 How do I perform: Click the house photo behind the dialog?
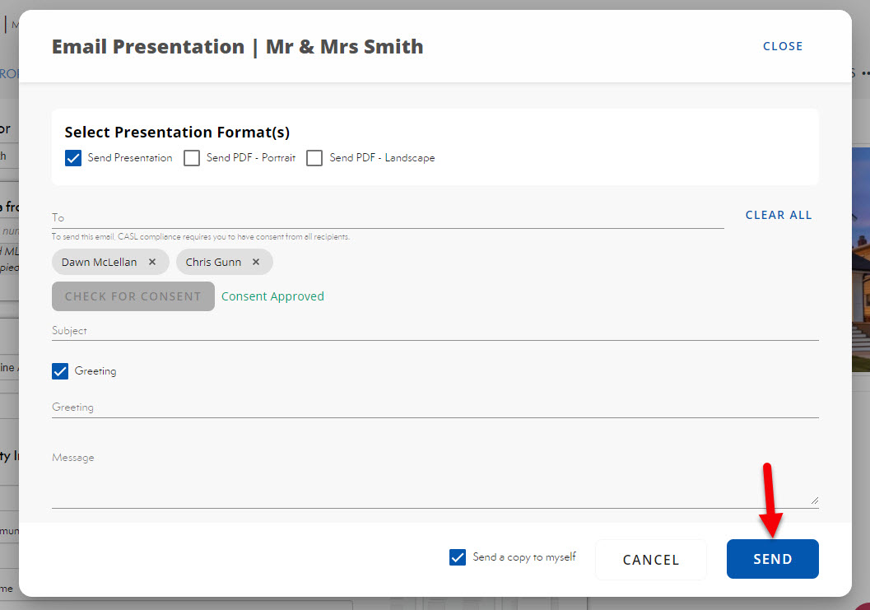click(860, 263)
